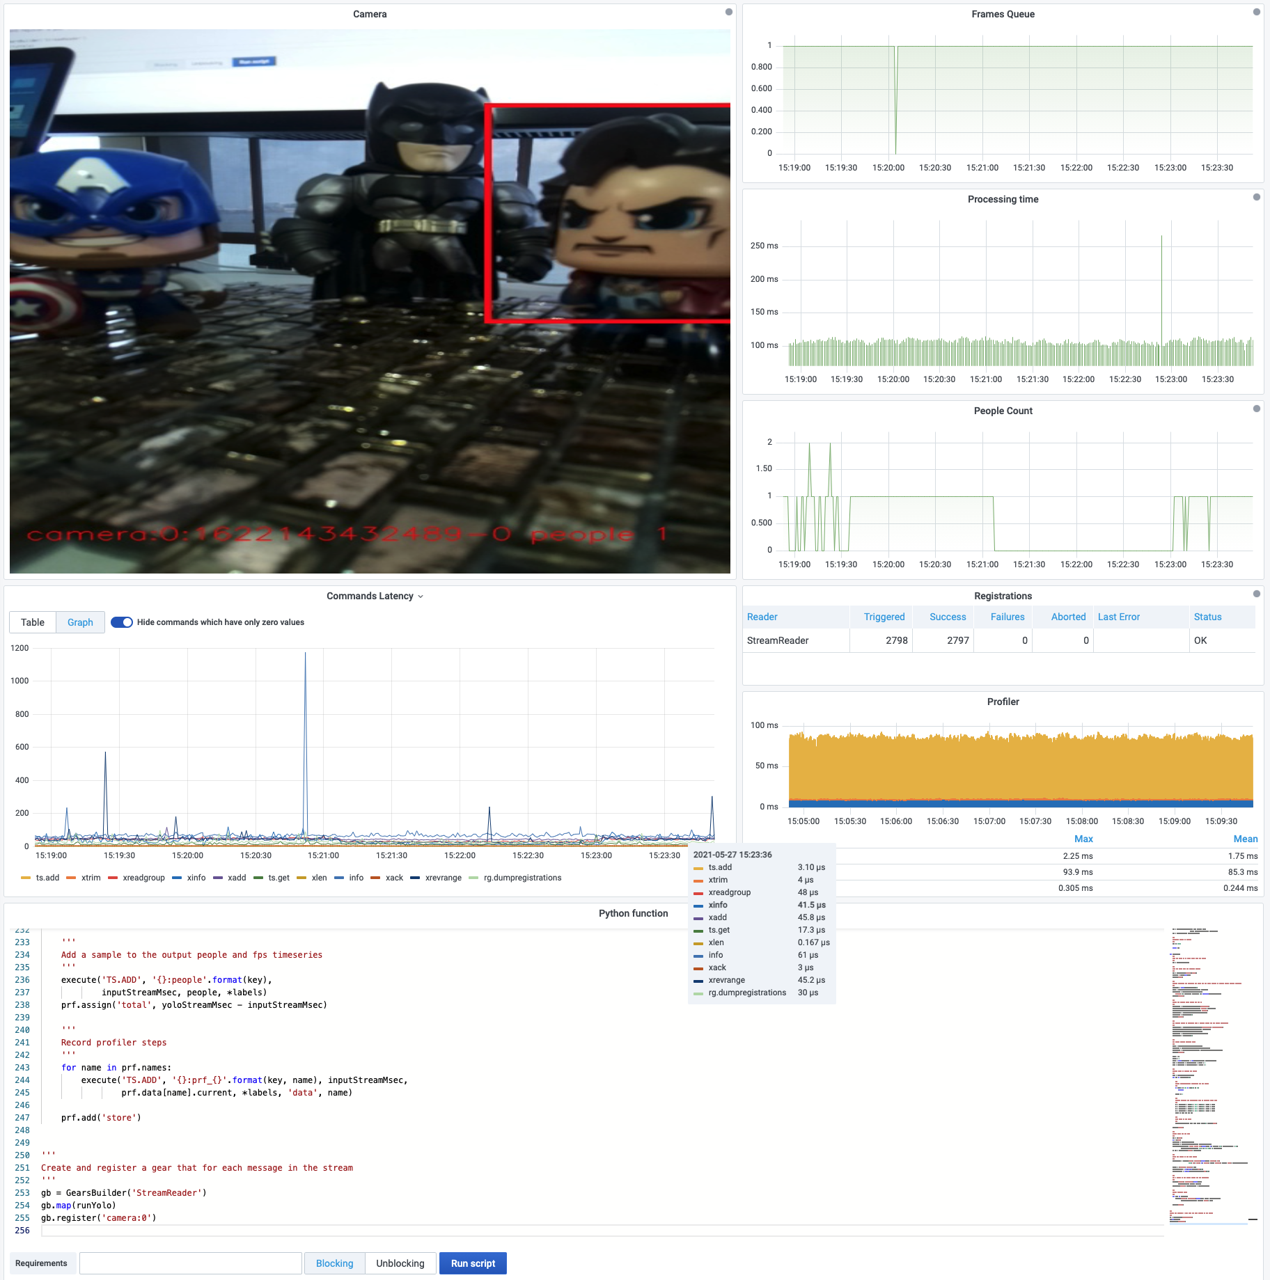Image resolution: width=1270 pixels, height=1280 pixels.
Task: Sort Profiler legend by Mean
Action: (1246, 839)
